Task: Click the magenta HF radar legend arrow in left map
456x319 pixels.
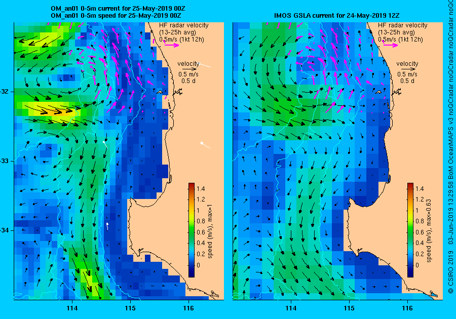Action: (x=172, y=45)
